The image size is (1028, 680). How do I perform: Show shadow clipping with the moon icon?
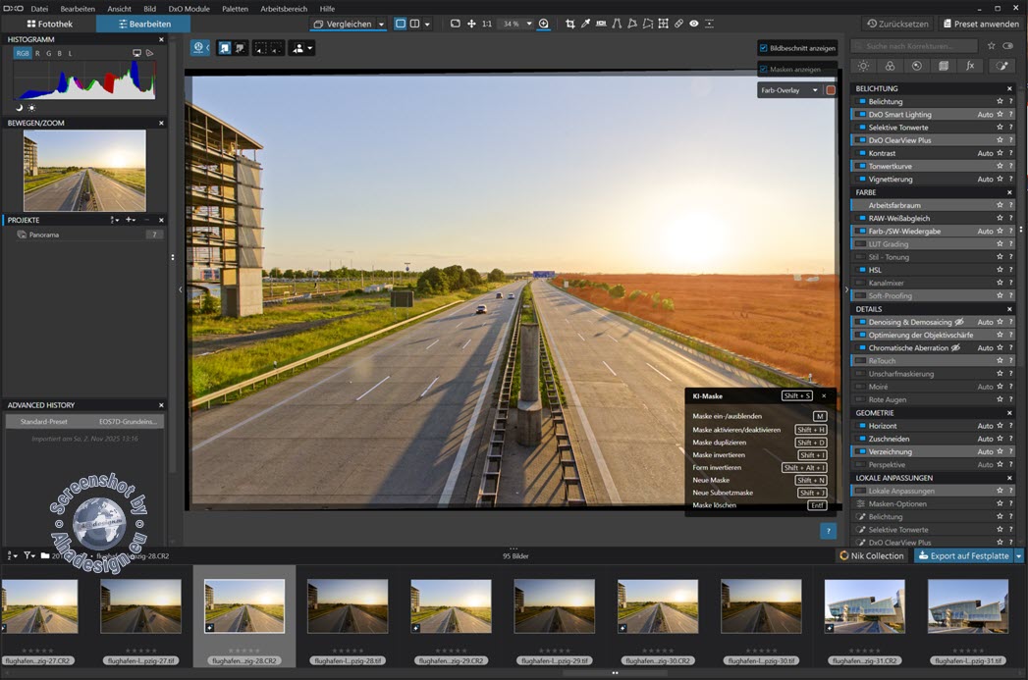tap(19, 107)
